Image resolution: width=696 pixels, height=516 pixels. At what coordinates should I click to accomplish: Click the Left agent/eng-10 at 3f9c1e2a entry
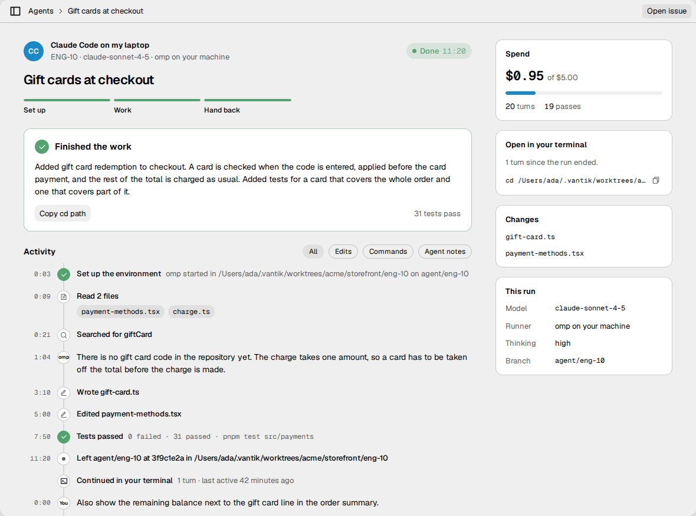tap(232, 458)
